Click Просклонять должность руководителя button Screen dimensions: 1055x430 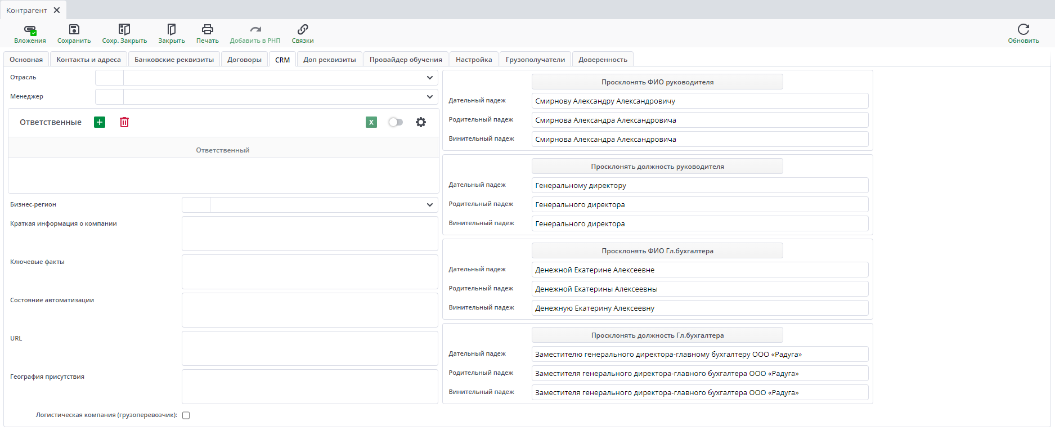657,167
